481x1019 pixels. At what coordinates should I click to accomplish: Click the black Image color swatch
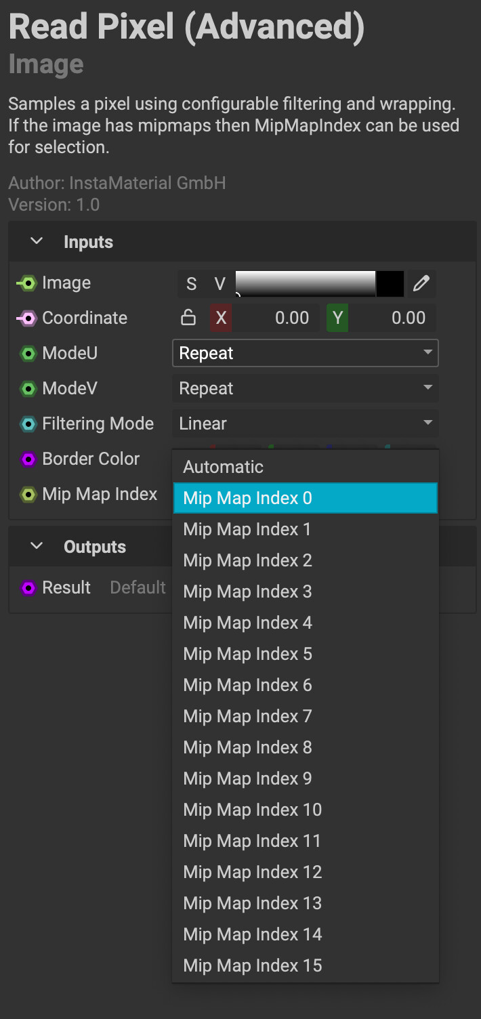[390, 284]
